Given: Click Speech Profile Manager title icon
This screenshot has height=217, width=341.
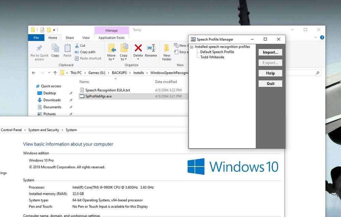Looking at the screenshot, I should click(x=193, y=39).
